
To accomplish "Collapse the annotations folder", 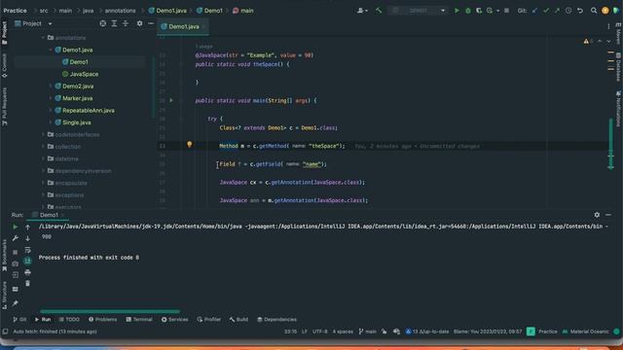I will [43, 38].
